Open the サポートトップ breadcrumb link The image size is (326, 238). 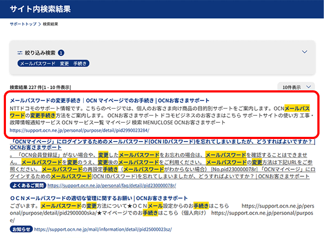[23, 24]
